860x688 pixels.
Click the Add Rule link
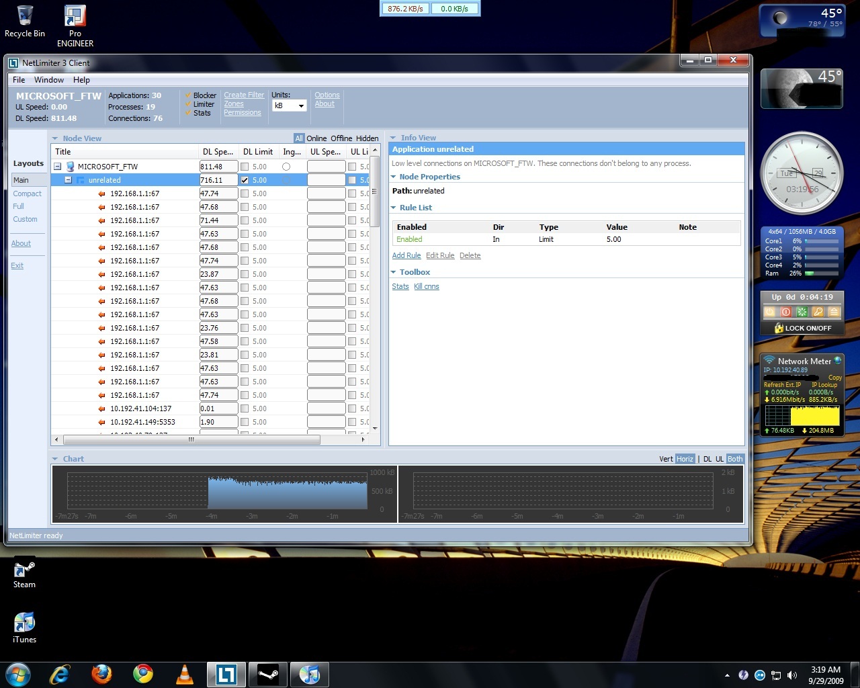(x=406, y=255)
